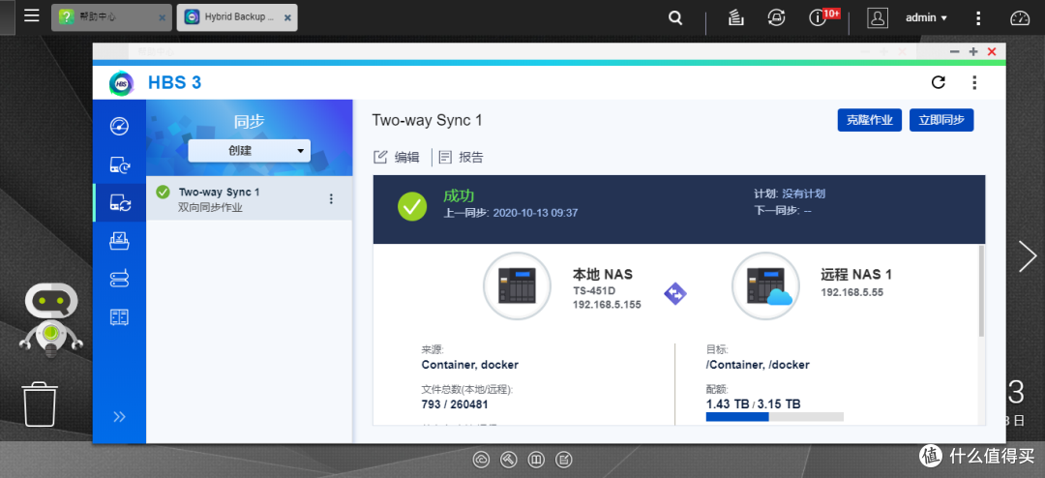1045x478 pixels.
Task: Click the /Container, /docker destination text
Action: pyautogui.click(x=758, y=365)
